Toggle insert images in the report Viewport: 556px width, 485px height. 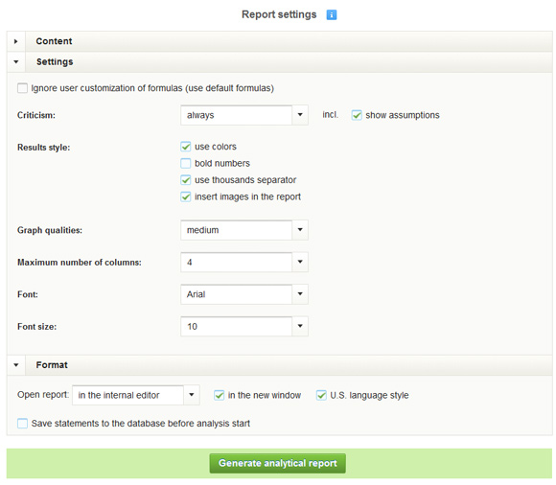pyautogui.click(x=185, y=196)
